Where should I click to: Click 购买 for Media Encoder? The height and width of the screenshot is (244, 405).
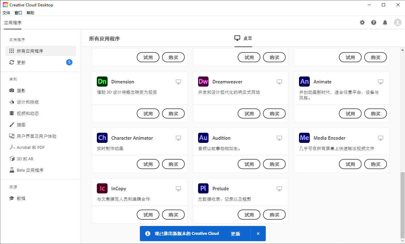click(x=376, y=164)
